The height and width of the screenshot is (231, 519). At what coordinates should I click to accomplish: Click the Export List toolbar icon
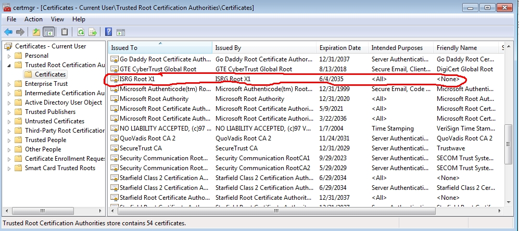tap(93, 32)
